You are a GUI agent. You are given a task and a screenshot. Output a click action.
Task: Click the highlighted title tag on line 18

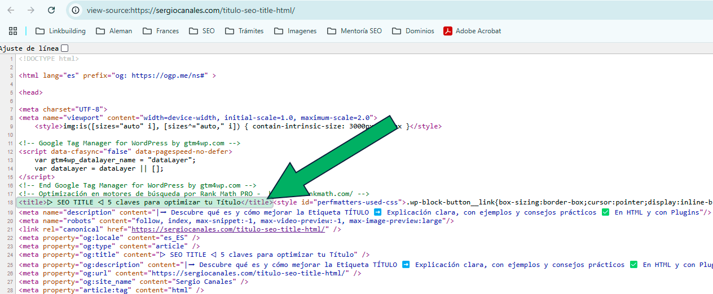(x=144, y=202)
